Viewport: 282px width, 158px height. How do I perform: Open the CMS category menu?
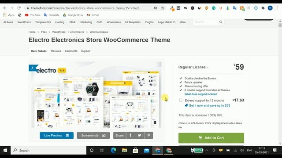pyautogui.click(x=99, y=22)
